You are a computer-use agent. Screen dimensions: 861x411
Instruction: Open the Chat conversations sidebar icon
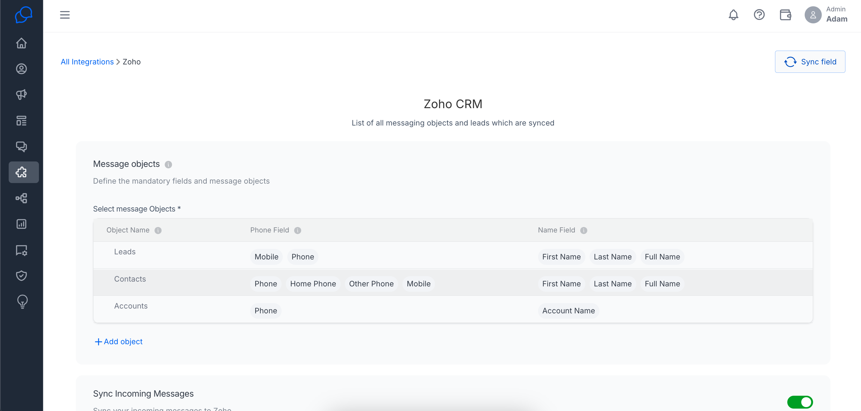(21, 146)
